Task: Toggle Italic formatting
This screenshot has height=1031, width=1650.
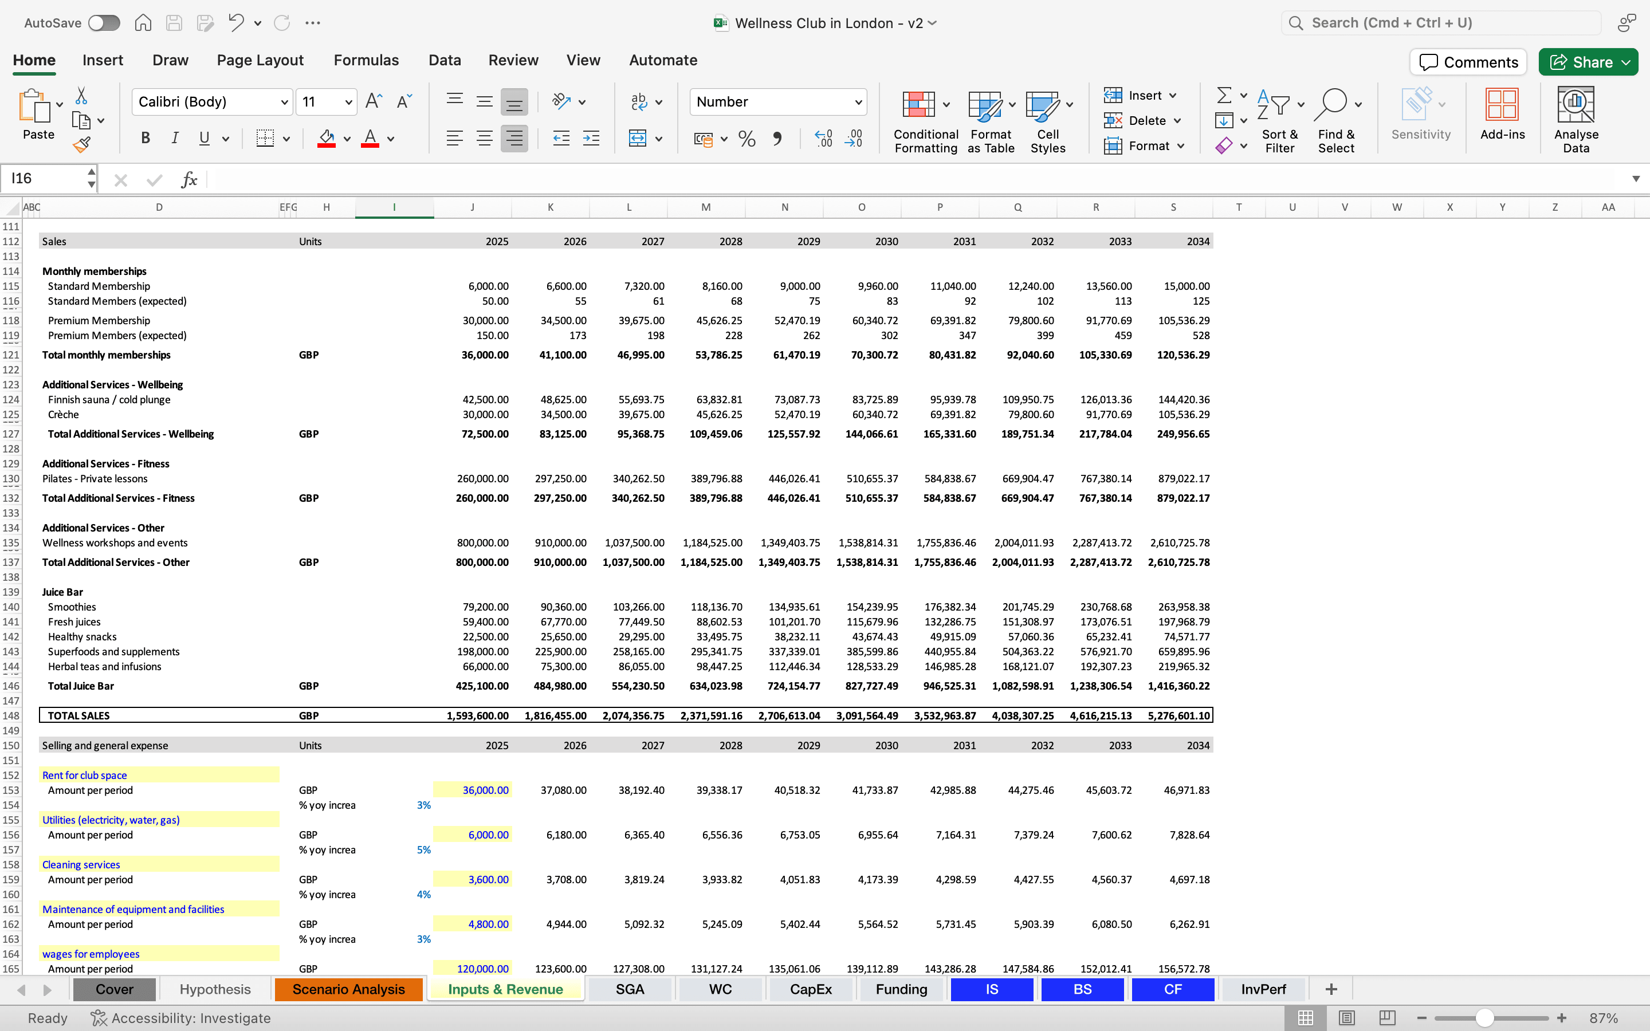Action: pos(175,139)
